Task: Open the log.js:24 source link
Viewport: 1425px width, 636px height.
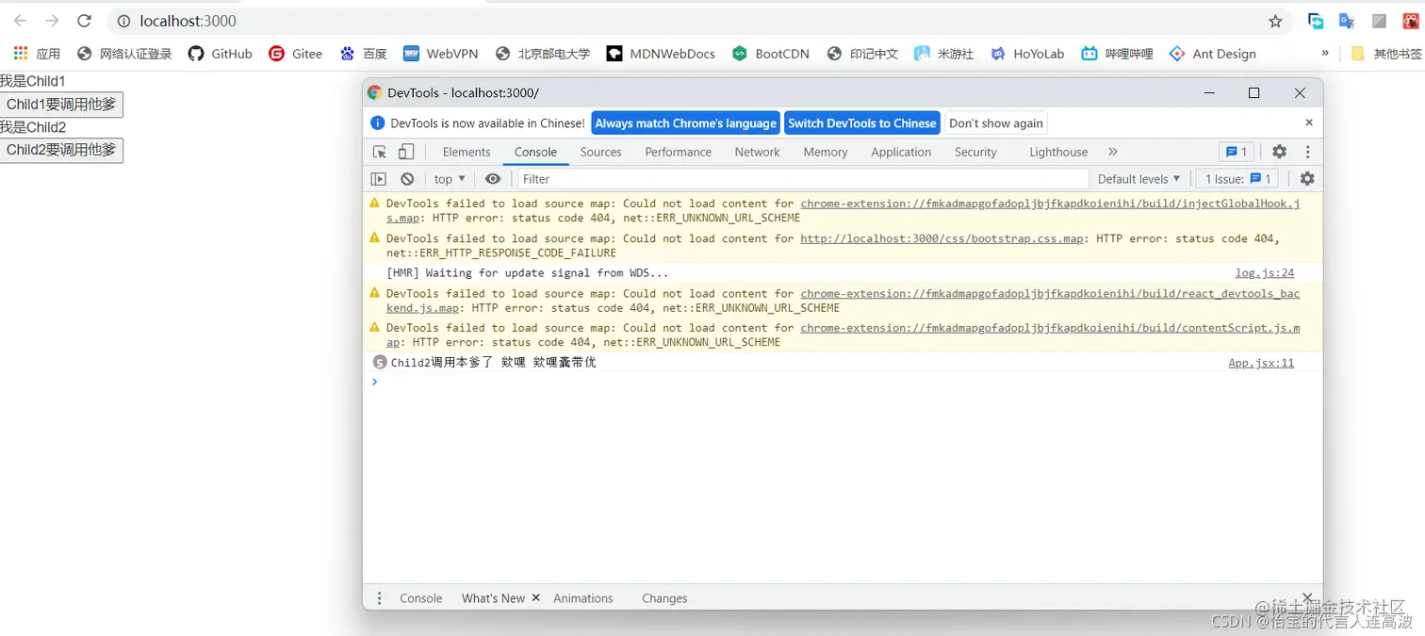Action: (1265, 273)
